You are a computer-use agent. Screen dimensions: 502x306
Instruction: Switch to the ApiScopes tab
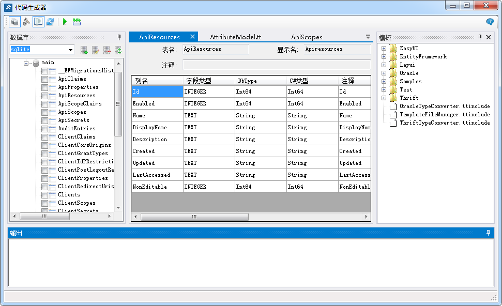[307, 37]
